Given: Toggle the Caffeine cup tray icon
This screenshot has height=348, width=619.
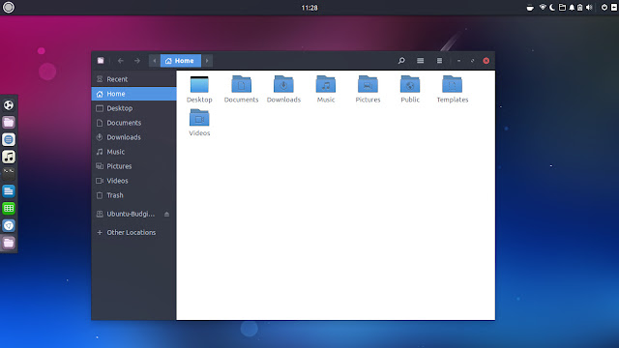Looking at the screenshot, I should click(x=530, y=8).
